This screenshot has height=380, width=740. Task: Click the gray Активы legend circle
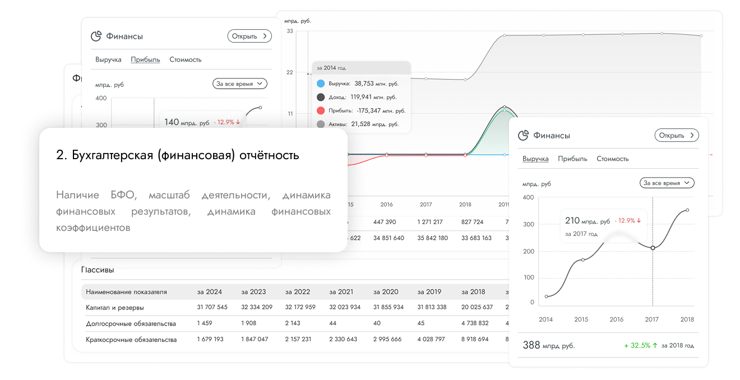coord(321,124)
